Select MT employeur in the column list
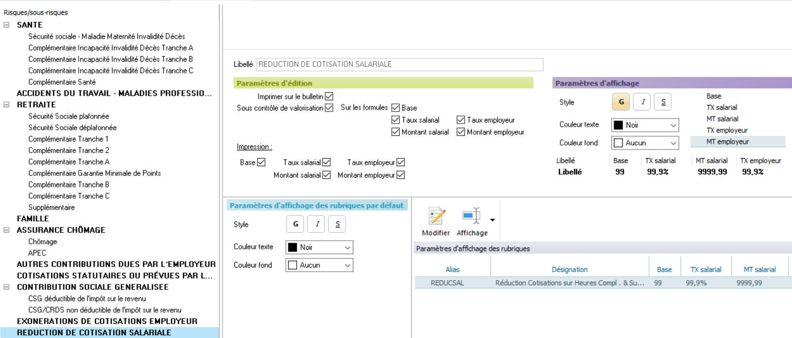 (728, 142)
